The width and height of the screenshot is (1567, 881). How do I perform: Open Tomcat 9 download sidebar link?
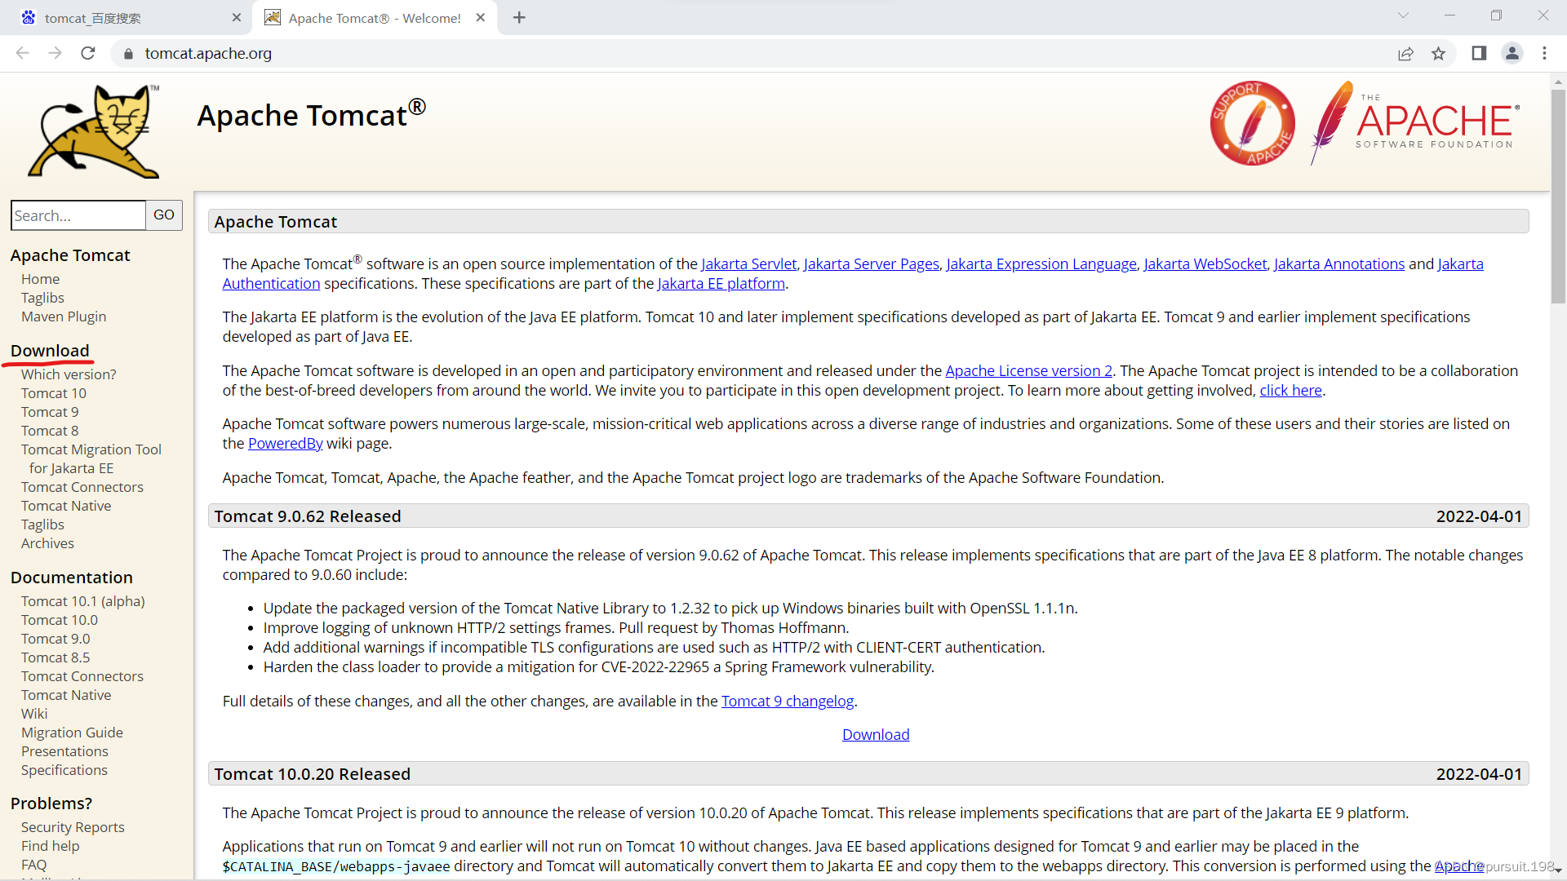click(50, 412)
